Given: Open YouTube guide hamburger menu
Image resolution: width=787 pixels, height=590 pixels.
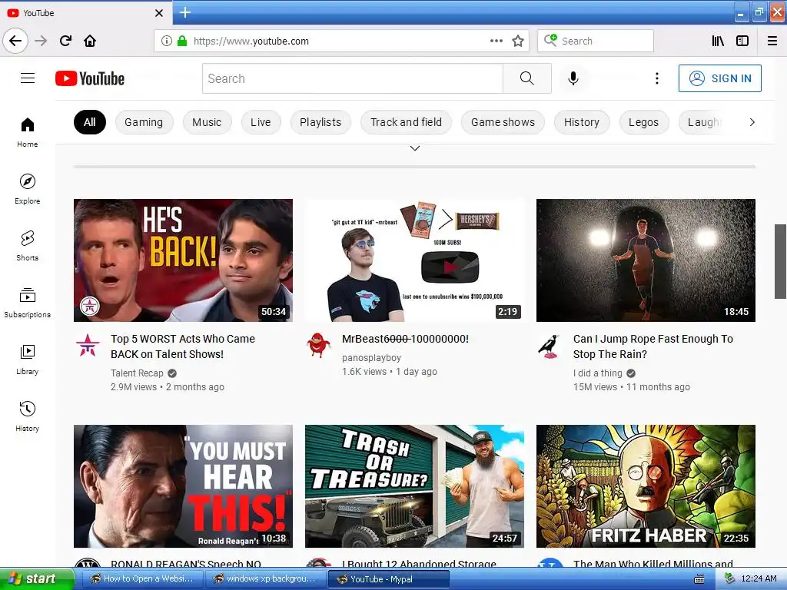Looking at the screenshot, I should coord(28,78).
